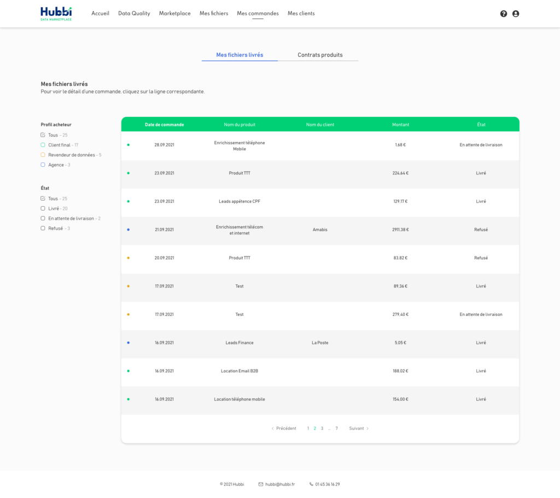Click Précédent pagination link
This screenshot has height=498, width=560.
[x=286, y=429]
